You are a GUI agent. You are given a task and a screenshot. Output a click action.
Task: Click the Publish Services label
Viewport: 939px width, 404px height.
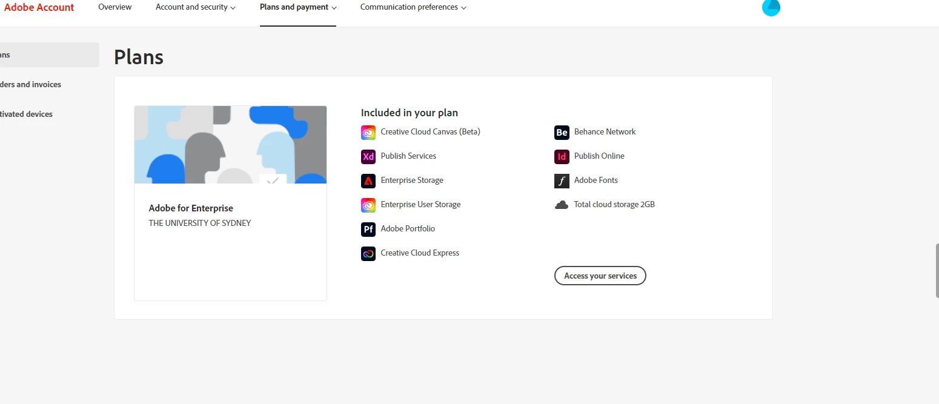pos(408,156)
